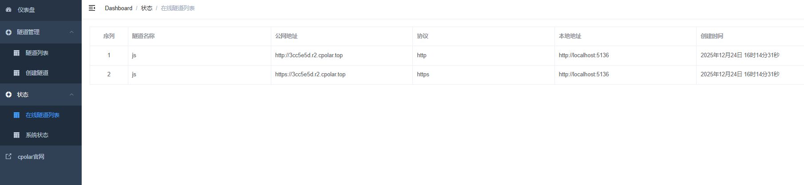Click the https://3cc5e5d.r2.cpolar.top address
This screenshot has width=804, height=185.
click(310, 75)
